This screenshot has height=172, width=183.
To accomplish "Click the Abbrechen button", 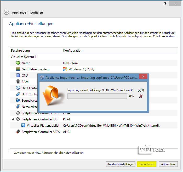I will pos(168,164).
